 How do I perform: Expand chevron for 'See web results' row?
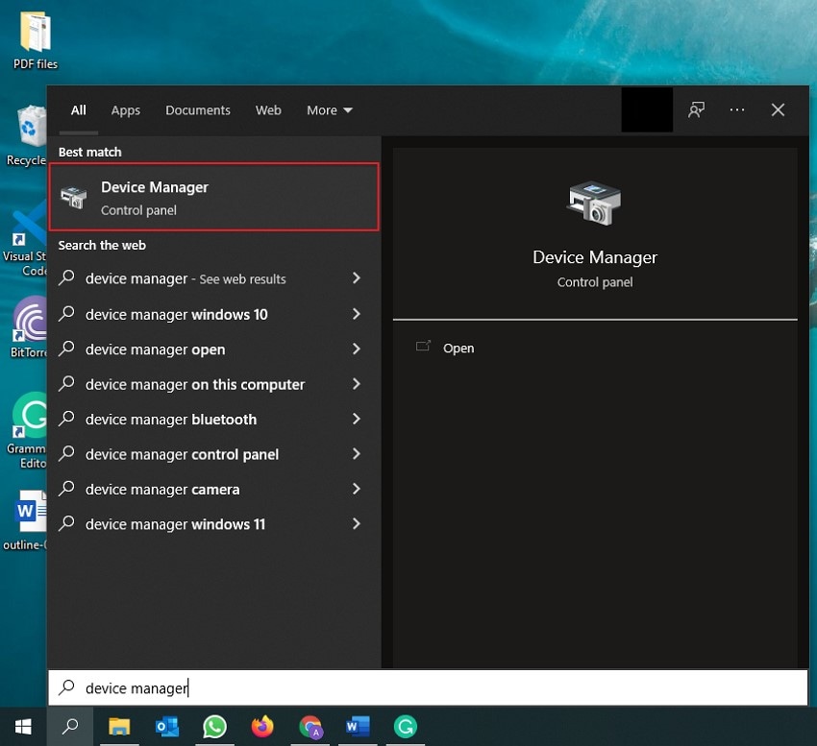pos(357,278)
